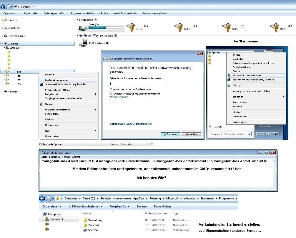
Task: Click the Abbrechen button
Action: point(191,134)
